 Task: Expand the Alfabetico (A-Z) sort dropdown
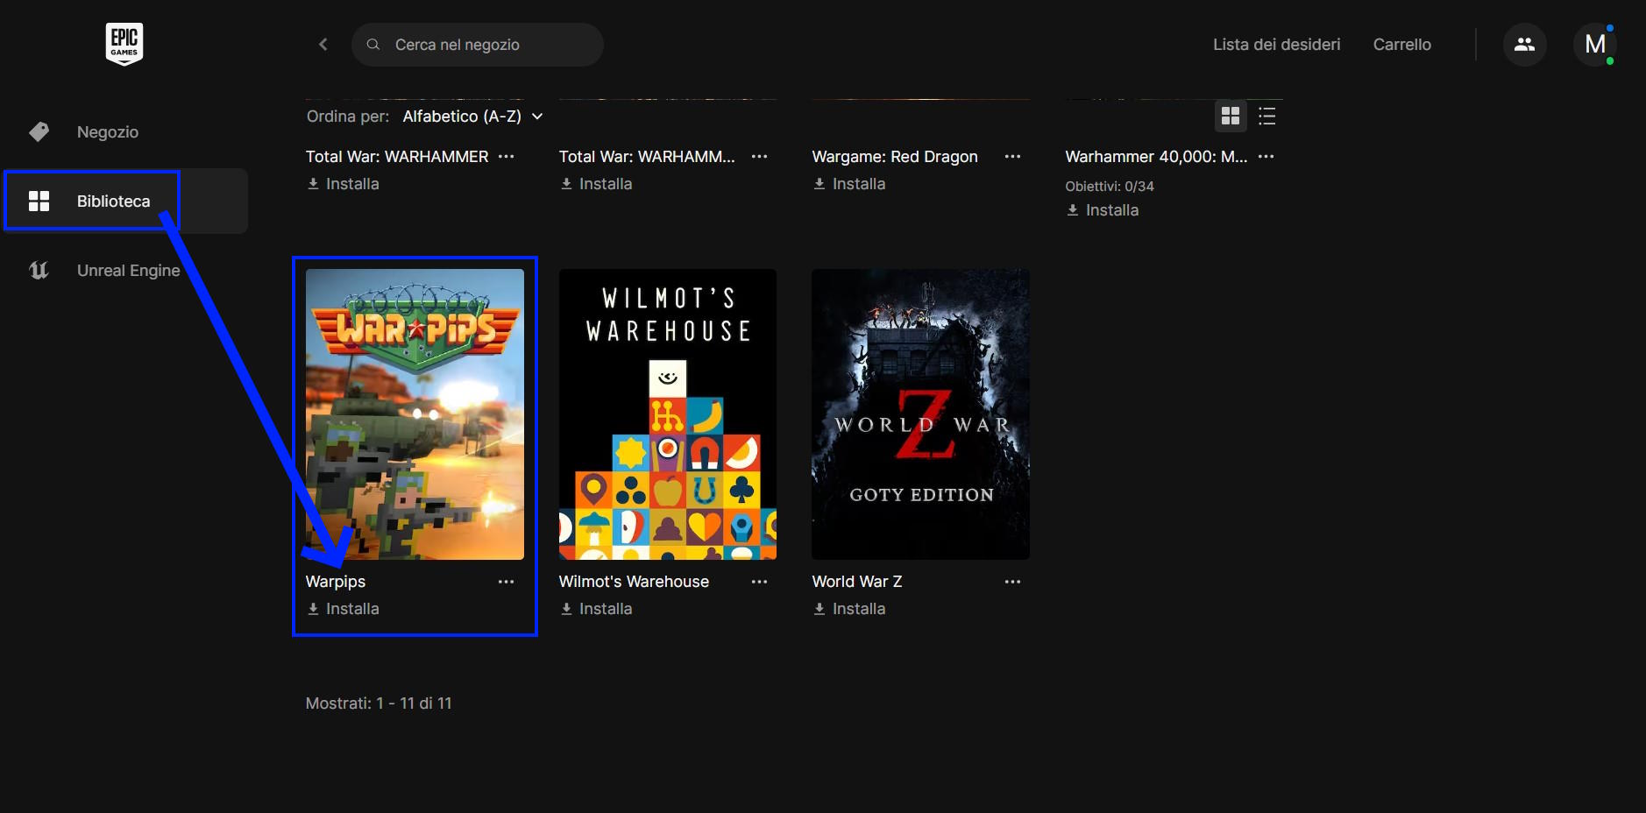[472, 117]
